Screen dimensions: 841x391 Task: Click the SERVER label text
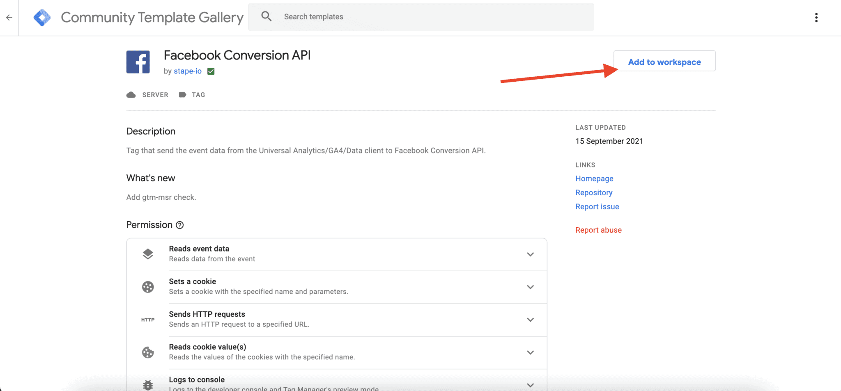[x=155, y=95]
